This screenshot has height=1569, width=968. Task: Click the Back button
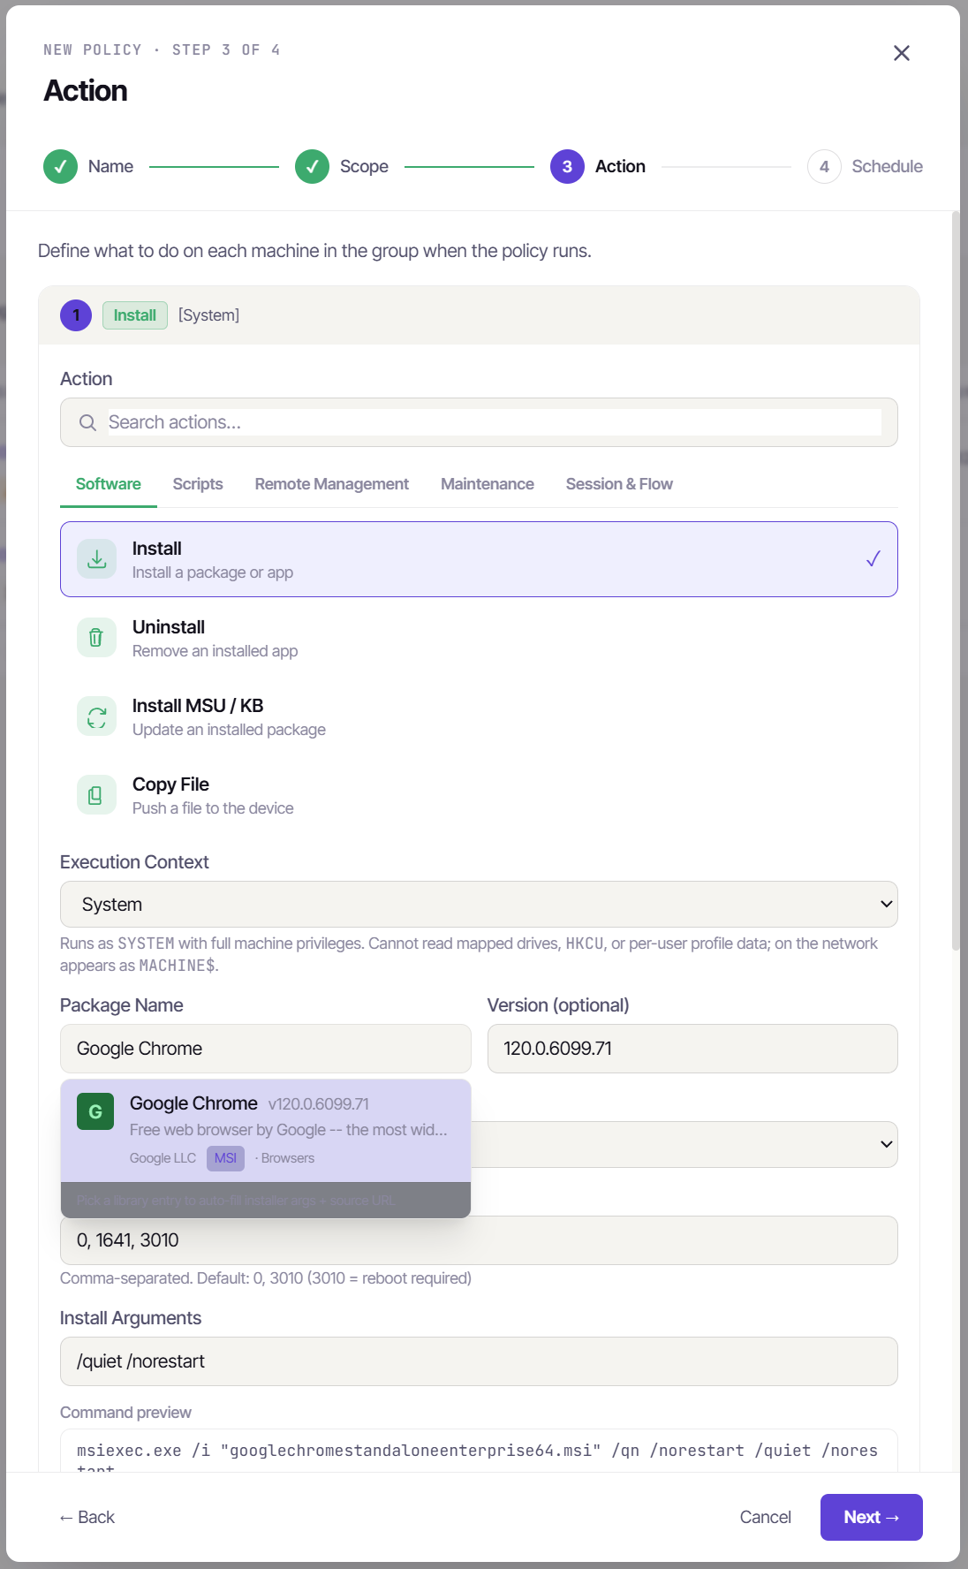click(x=87, y=1517)
